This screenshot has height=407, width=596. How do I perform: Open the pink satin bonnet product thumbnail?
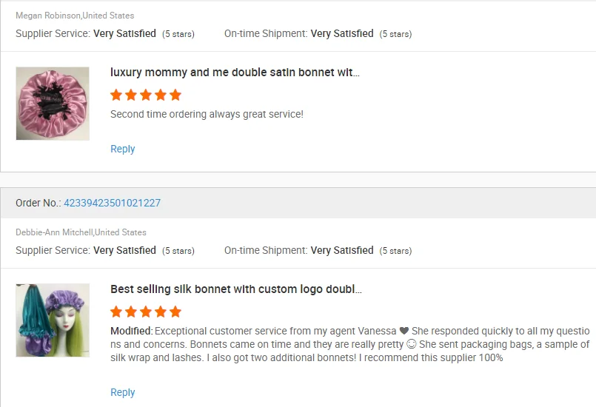53,104
